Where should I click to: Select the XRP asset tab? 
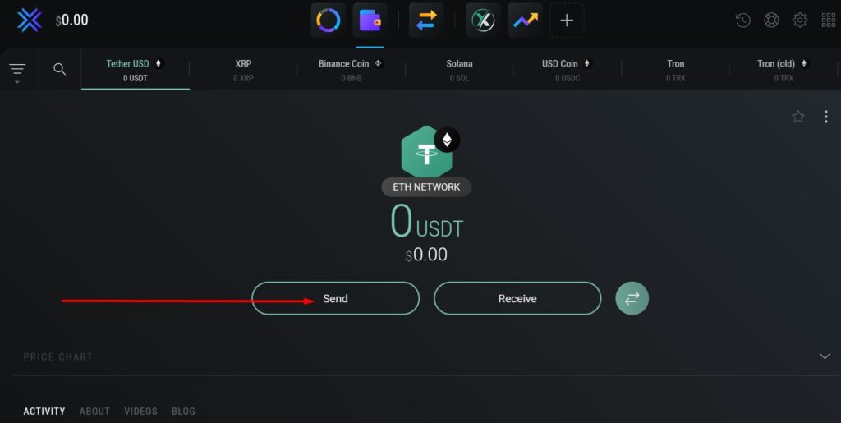(x=243, y=70)
